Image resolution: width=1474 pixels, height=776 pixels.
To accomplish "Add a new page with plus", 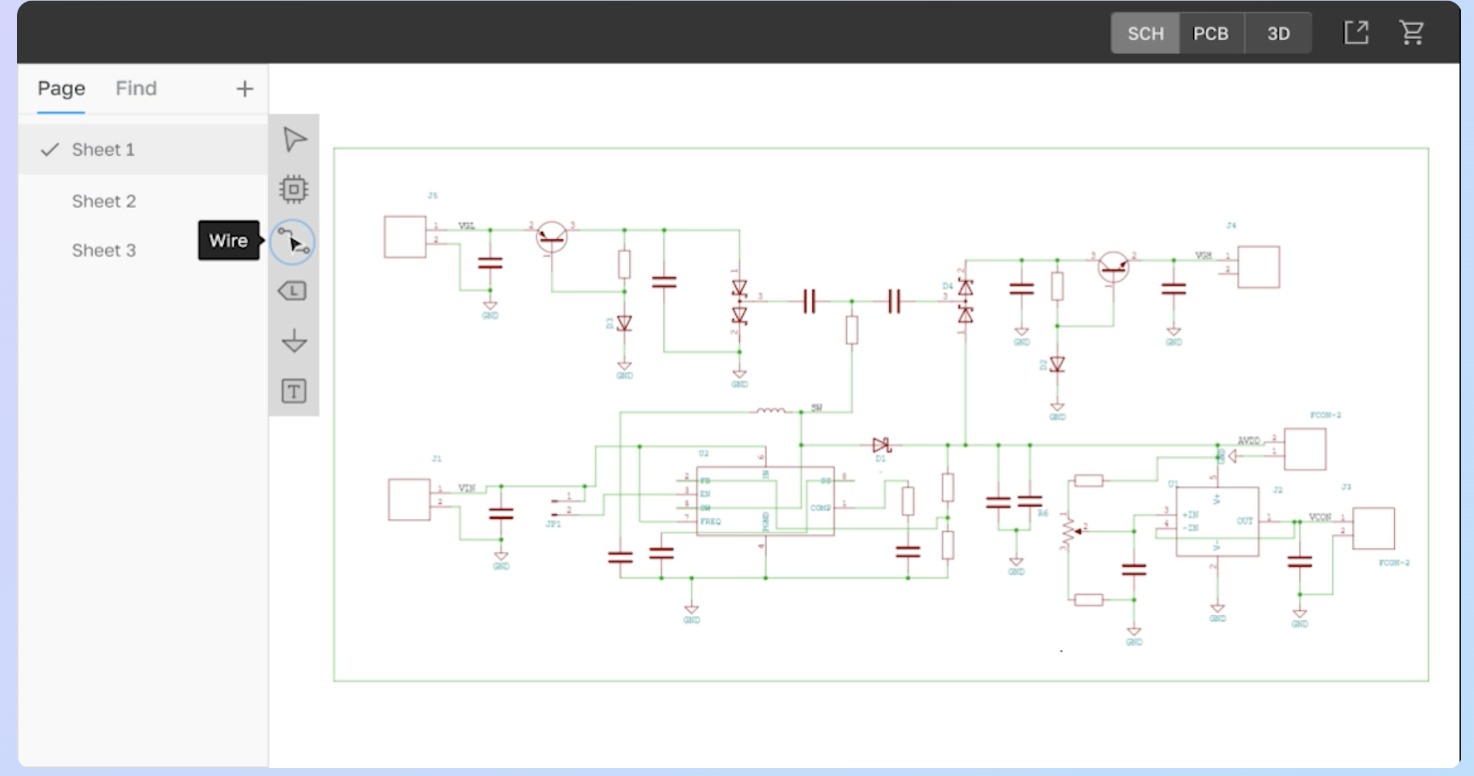I will (244, 89).
